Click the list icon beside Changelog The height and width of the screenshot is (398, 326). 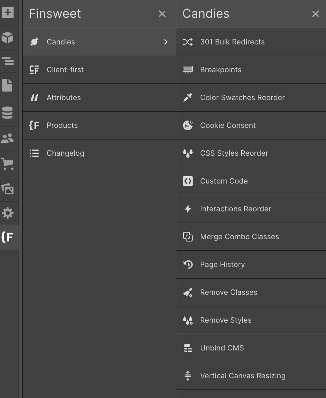pyautogui.click(x=34, y=153)
